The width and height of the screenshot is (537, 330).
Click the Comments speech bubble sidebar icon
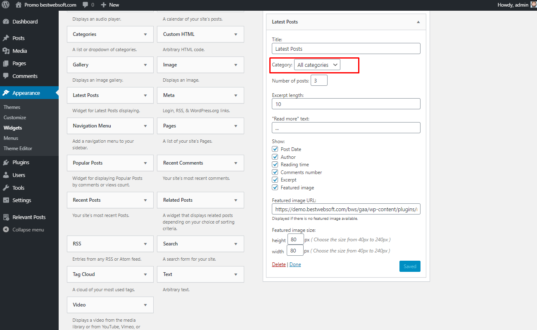click(6, 76)
